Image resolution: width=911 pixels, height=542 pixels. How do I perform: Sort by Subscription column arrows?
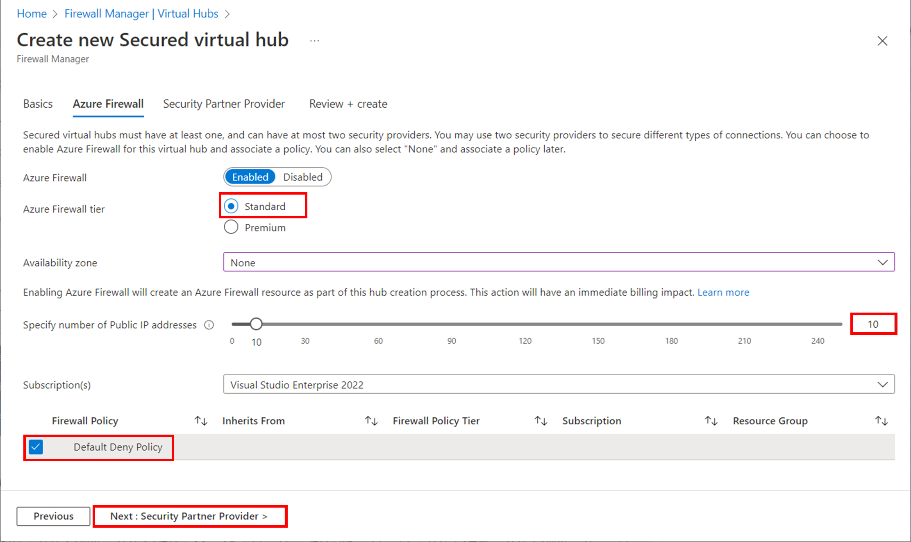point(711,421)
